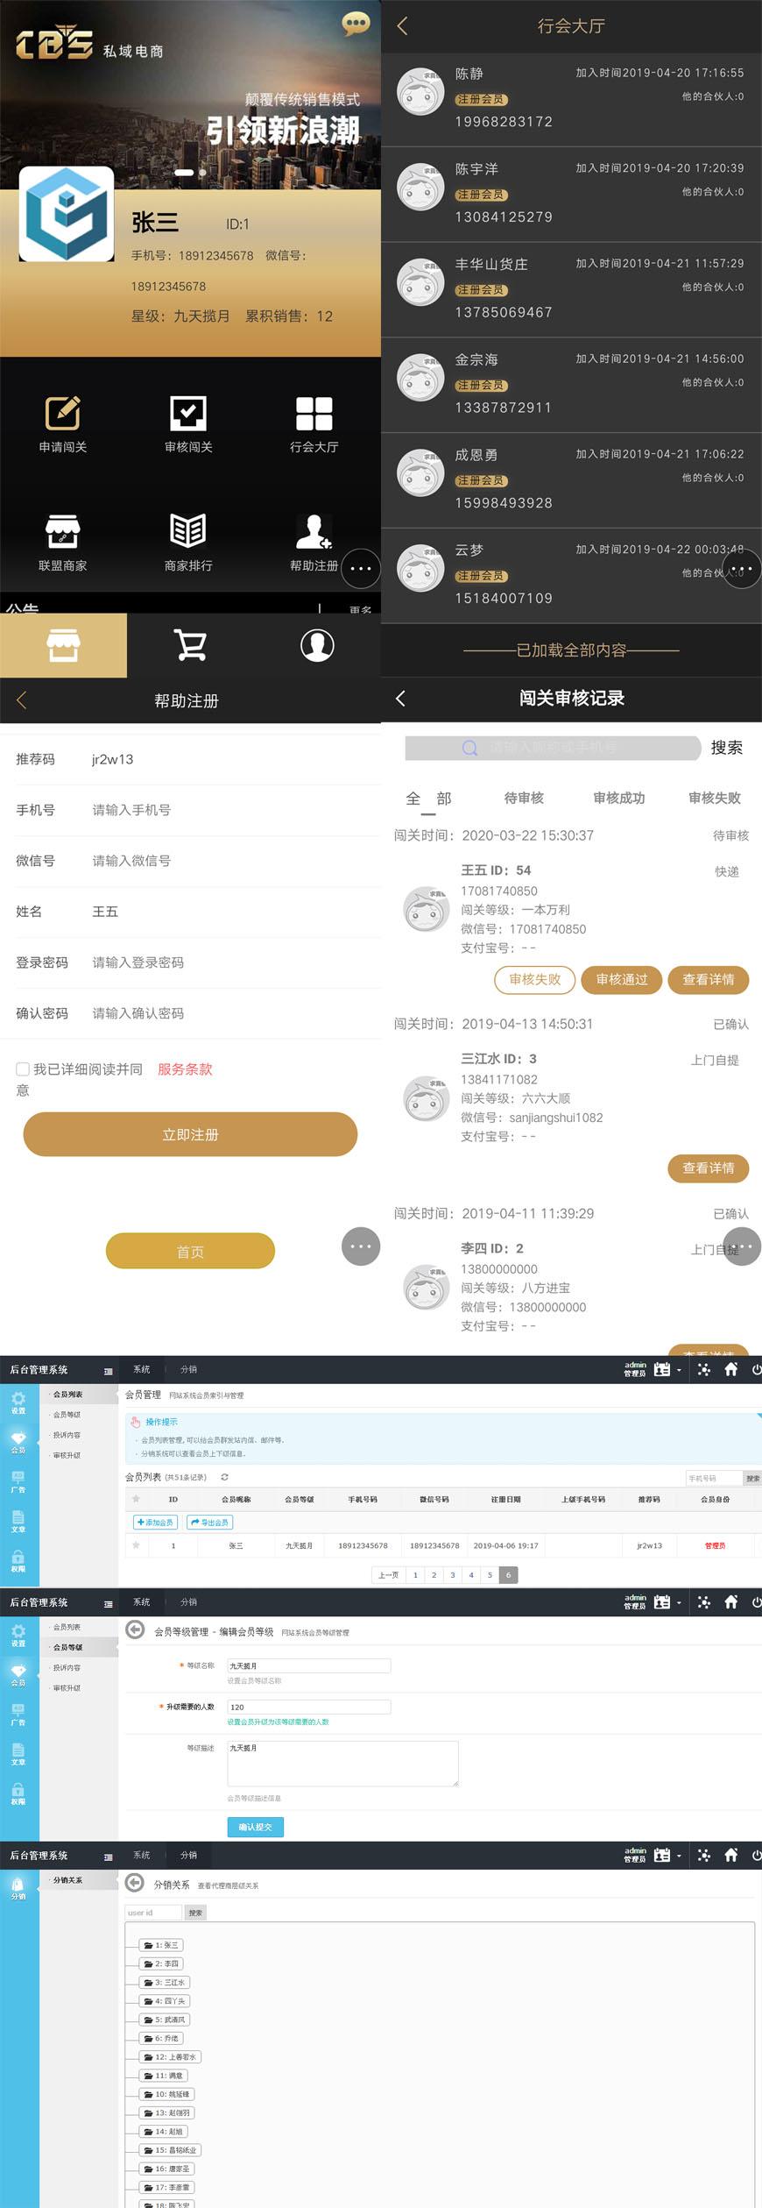Click the 服务条款 link
This screenshot has height=2208, width=762.
pos(185,1069)
